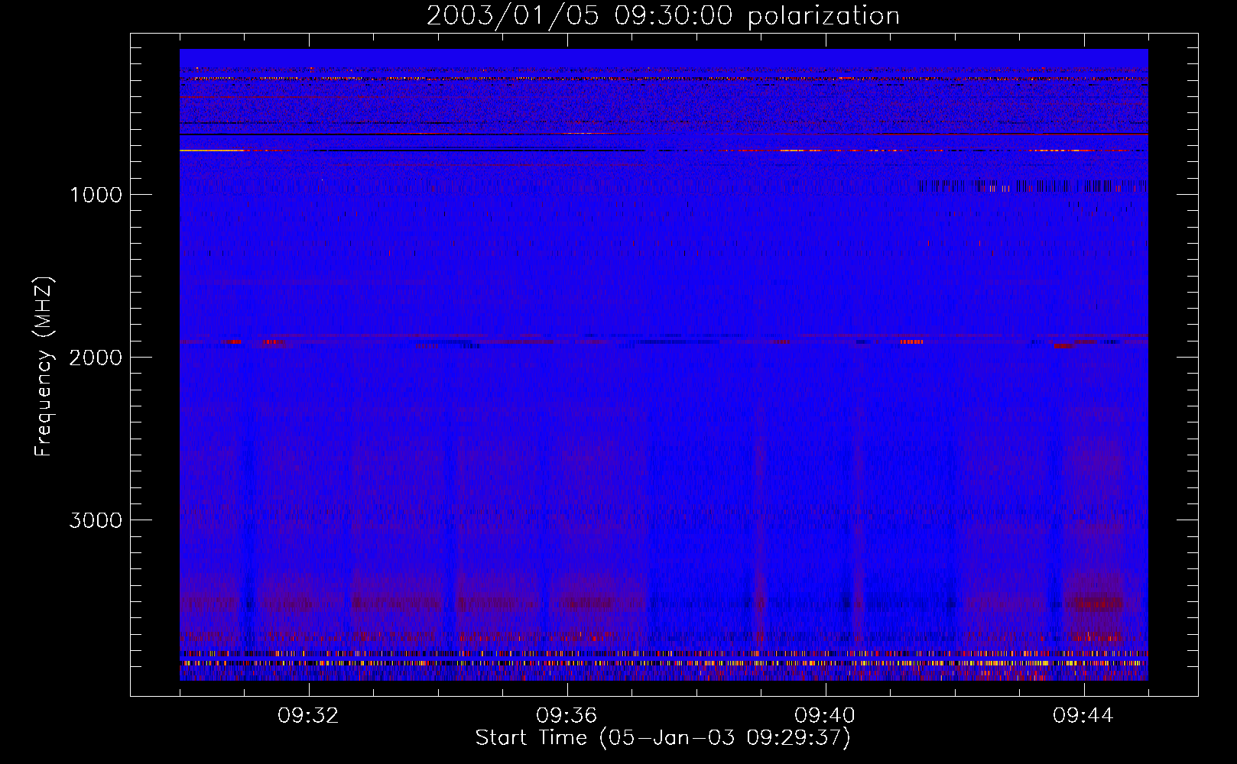Click the plot title '2003/01/05 09:30:00 polarization'

(663, 15)
